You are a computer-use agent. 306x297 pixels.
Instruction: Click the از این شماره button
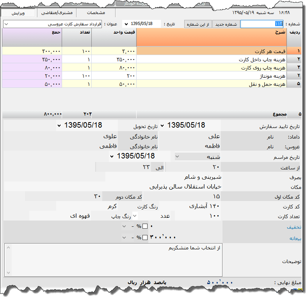pos(198,24)
